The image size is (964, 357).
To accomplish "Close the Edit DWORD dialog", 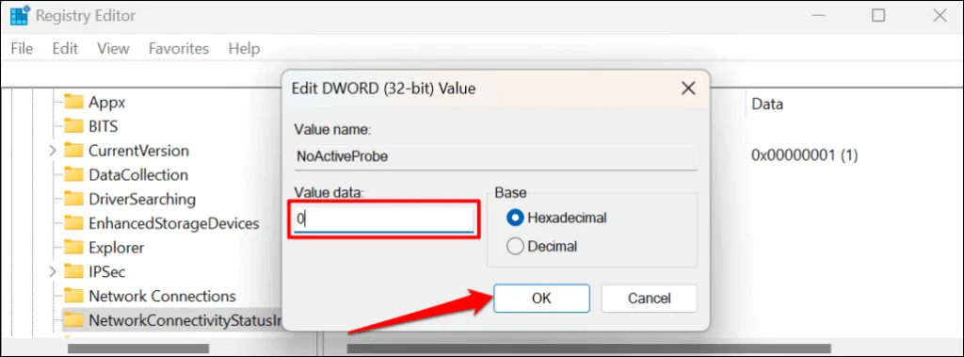I will 688,89.
